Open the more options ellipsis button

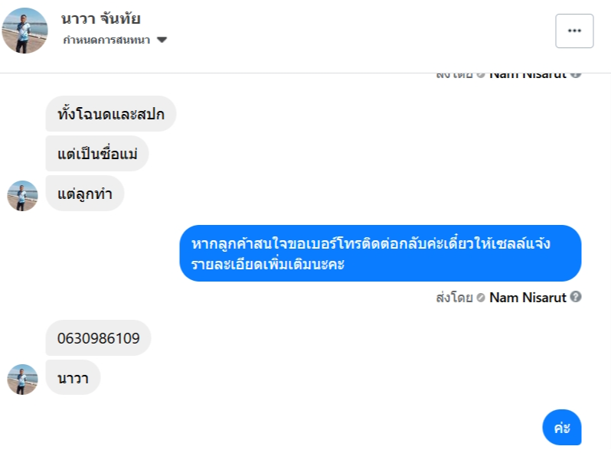pyautogui.click(x=574, y=31)
